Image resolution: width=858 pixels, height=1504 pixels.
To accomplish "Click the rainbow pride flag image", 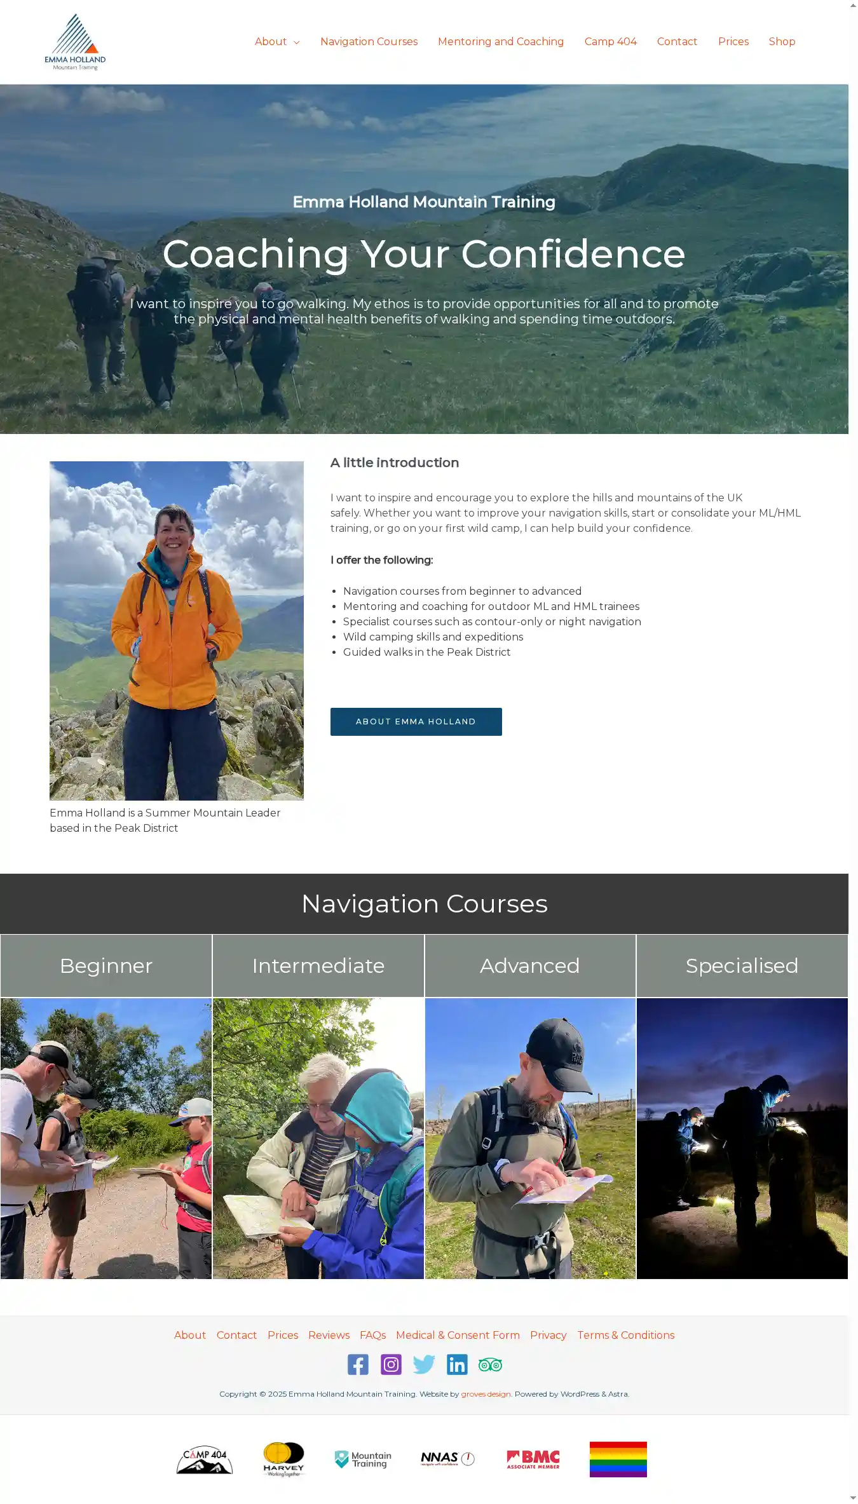I will point(618,1460).
